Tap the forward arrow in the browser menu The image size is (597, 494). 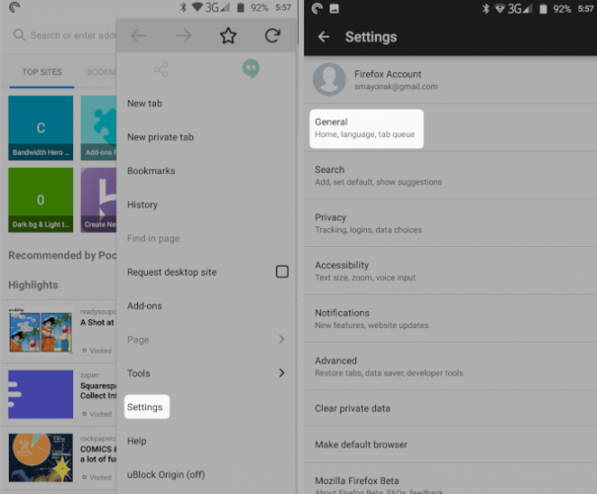(184, 36)
